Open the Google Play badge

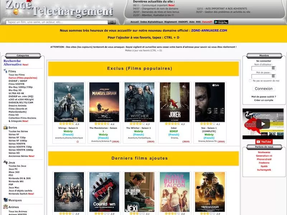221,22
